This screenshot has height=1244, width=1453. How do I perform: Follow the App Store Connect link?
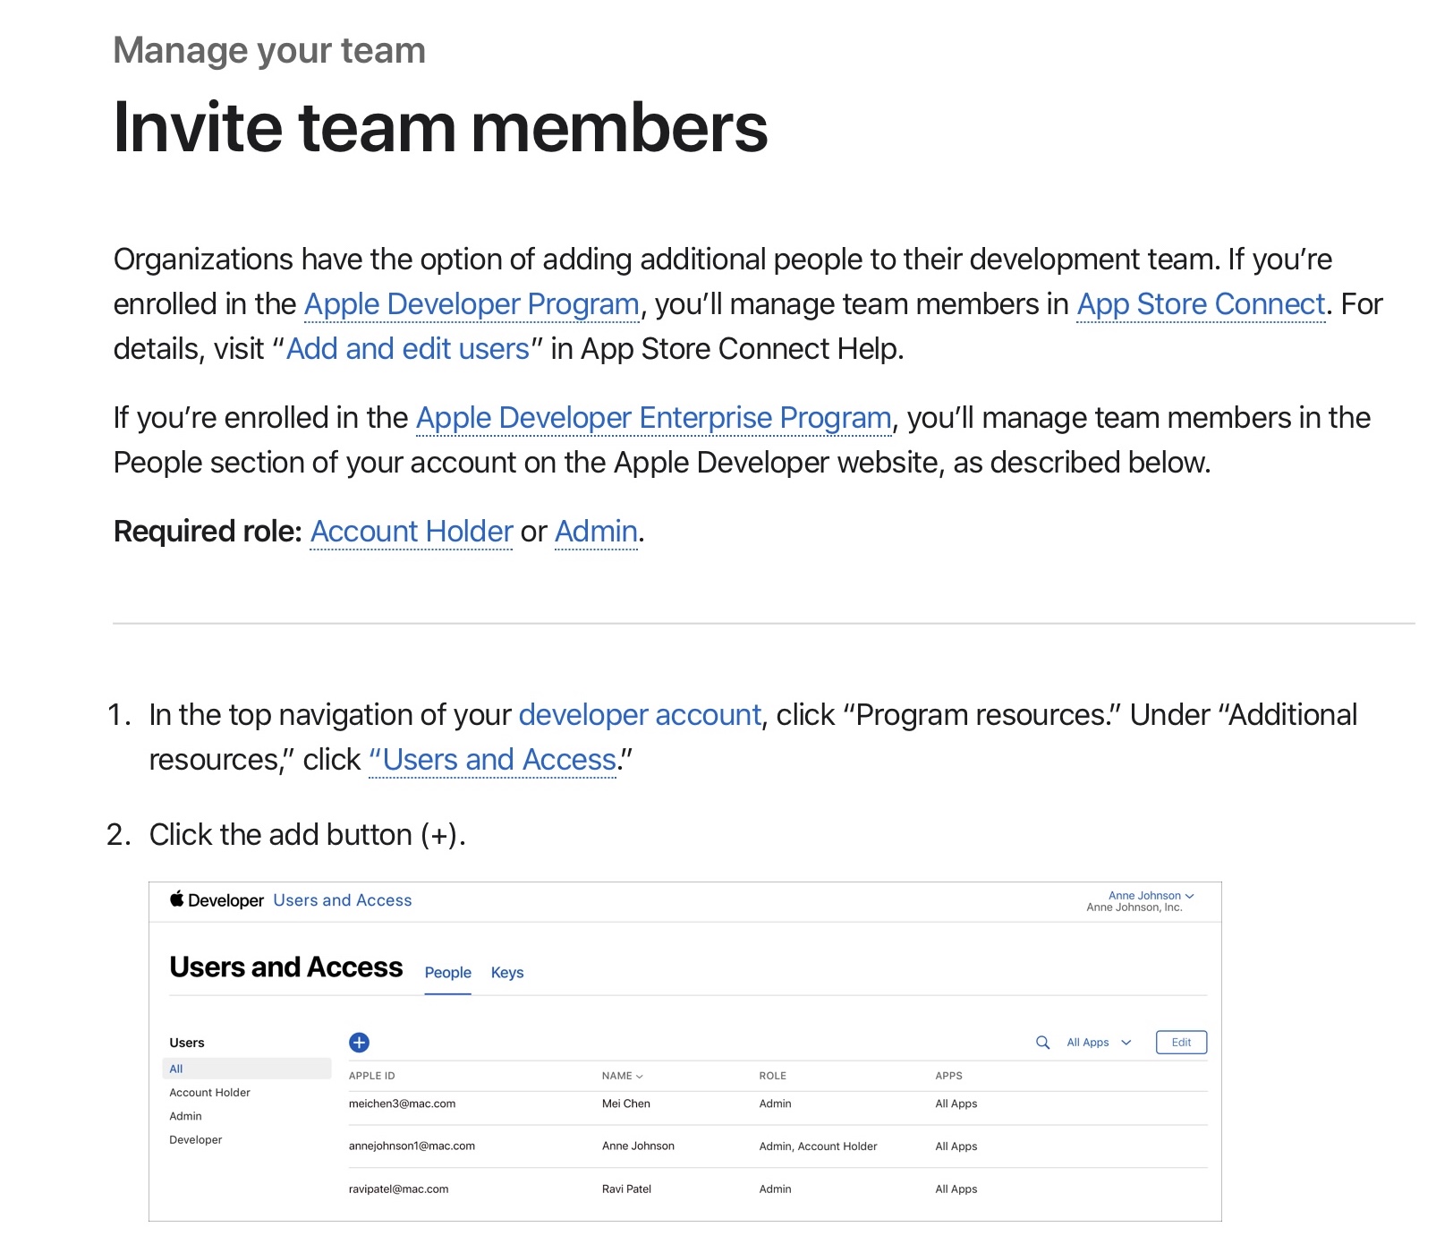tap(1201, 304)
